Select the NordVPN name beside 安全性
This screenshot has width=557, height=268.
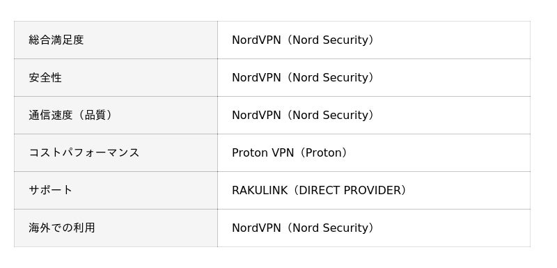pyautogui.click(x=256, y=78)
